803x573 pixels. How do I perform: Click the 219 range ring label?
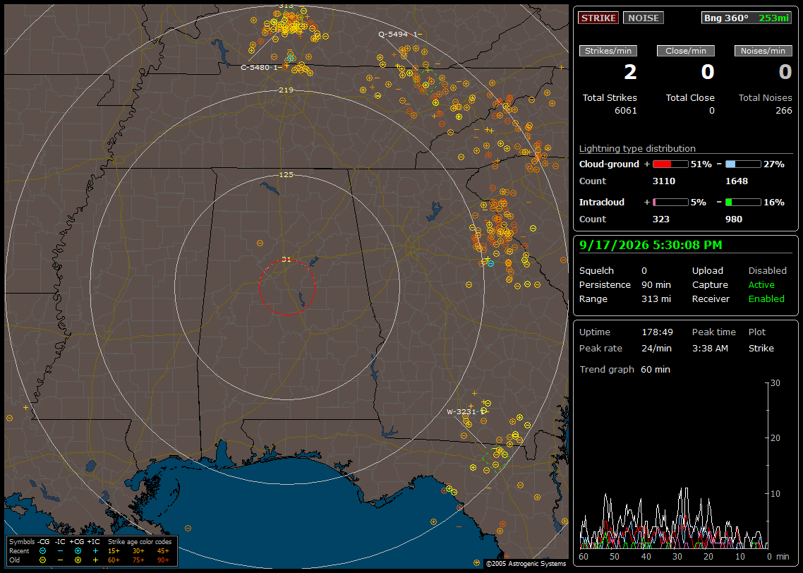[x=286, y=90]
